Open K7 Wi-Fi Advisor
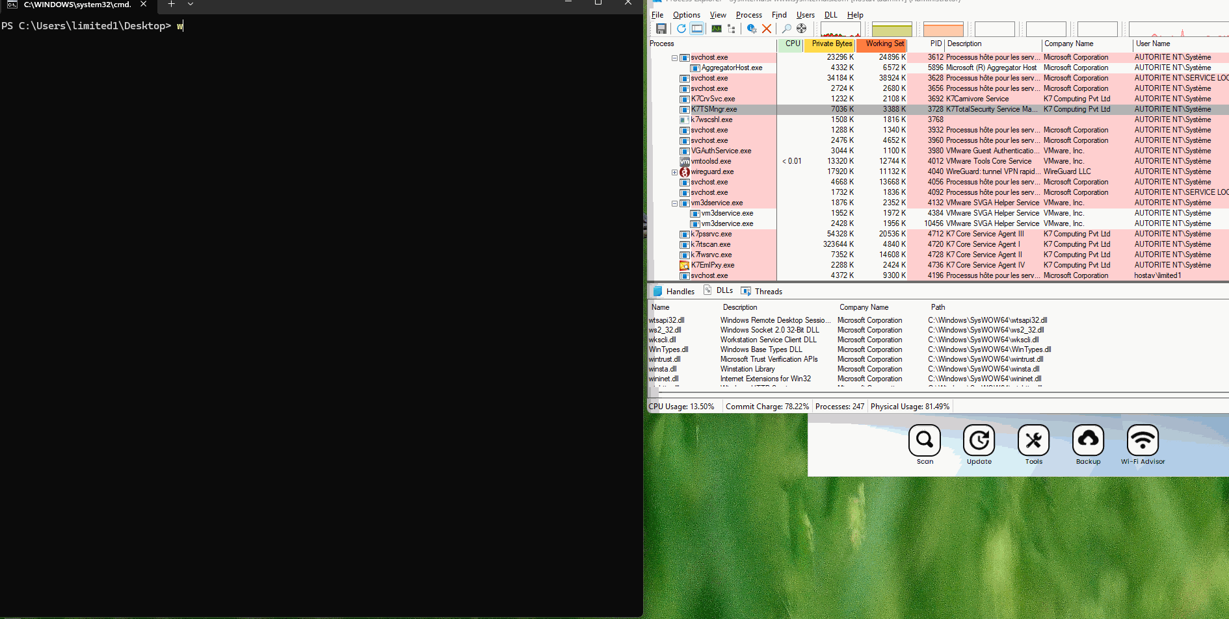The height and width of the screenshot is (619, 1229). [x=1143, y=441]
